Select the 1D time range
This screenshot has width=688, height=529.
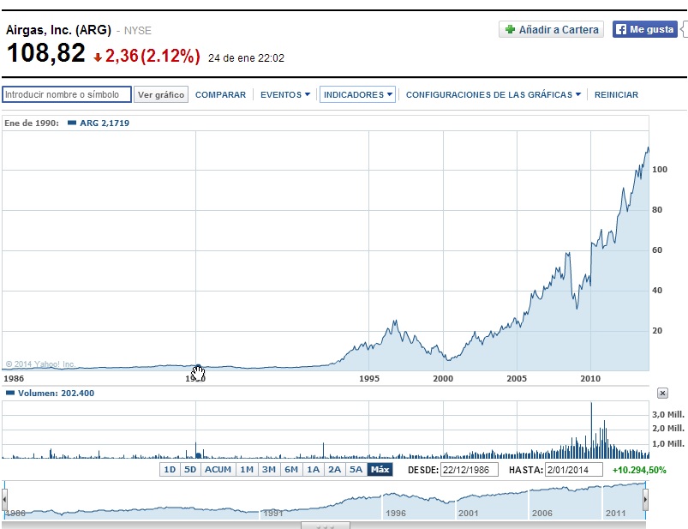(x=170, y=469)
